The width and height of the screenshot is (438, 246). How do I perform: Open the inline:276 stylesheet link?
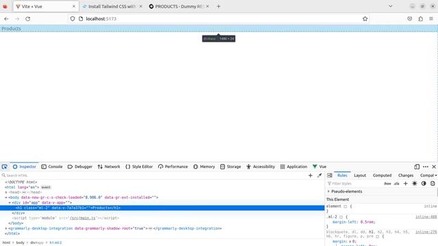426,232
